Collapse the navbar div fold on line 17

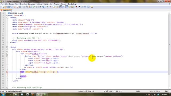[7, 49]
